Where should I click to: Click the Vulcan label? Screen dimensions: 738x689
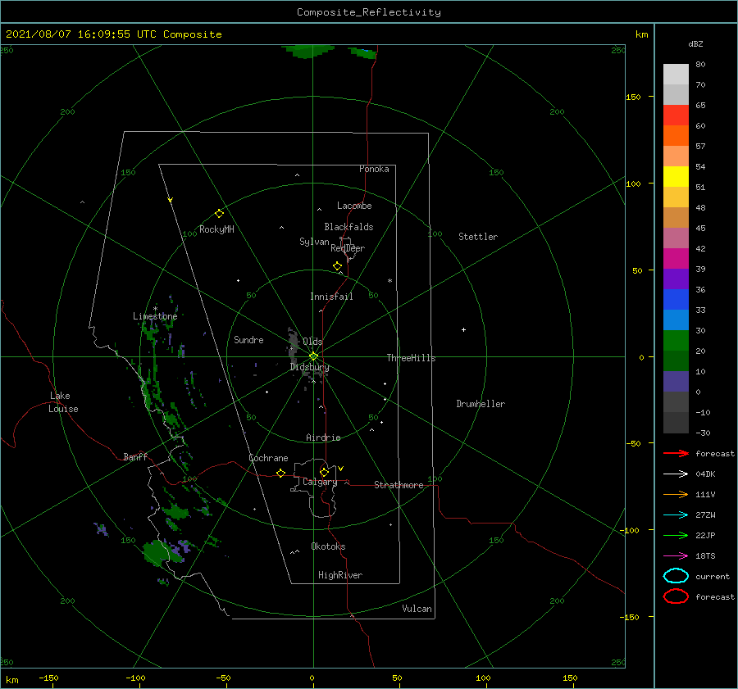[x=417, y=609]
